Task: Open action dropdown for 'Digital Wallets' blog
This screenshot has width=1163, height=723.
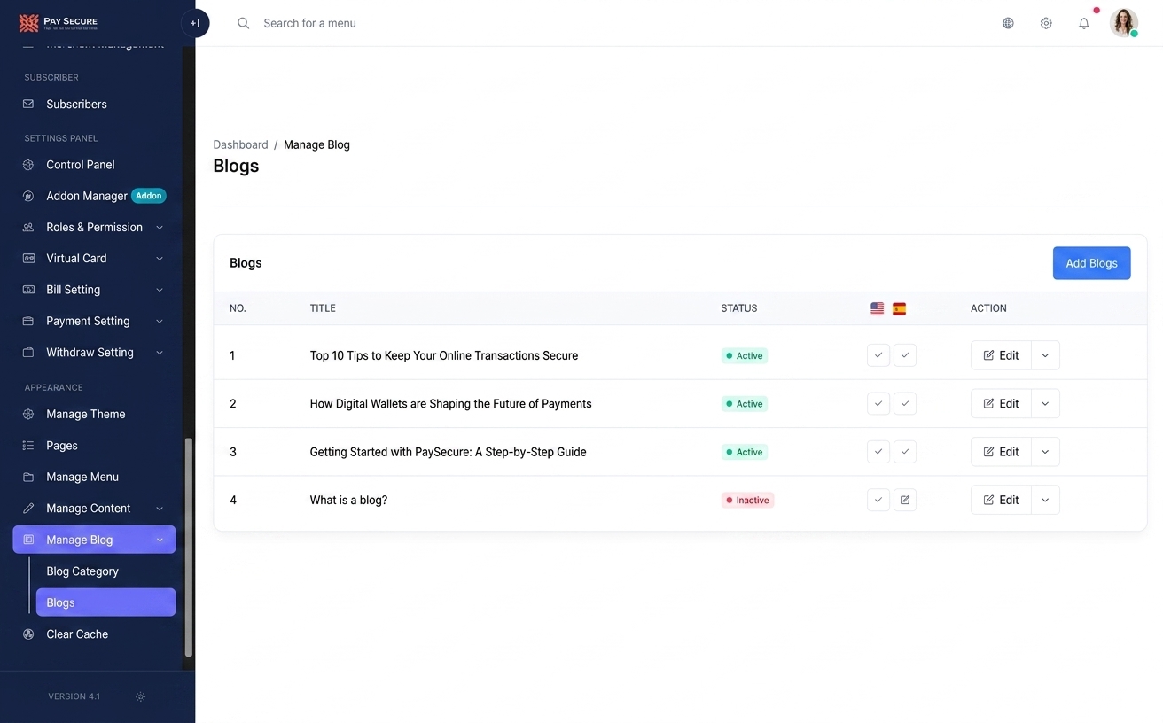Action: (x=1045, y=403)
